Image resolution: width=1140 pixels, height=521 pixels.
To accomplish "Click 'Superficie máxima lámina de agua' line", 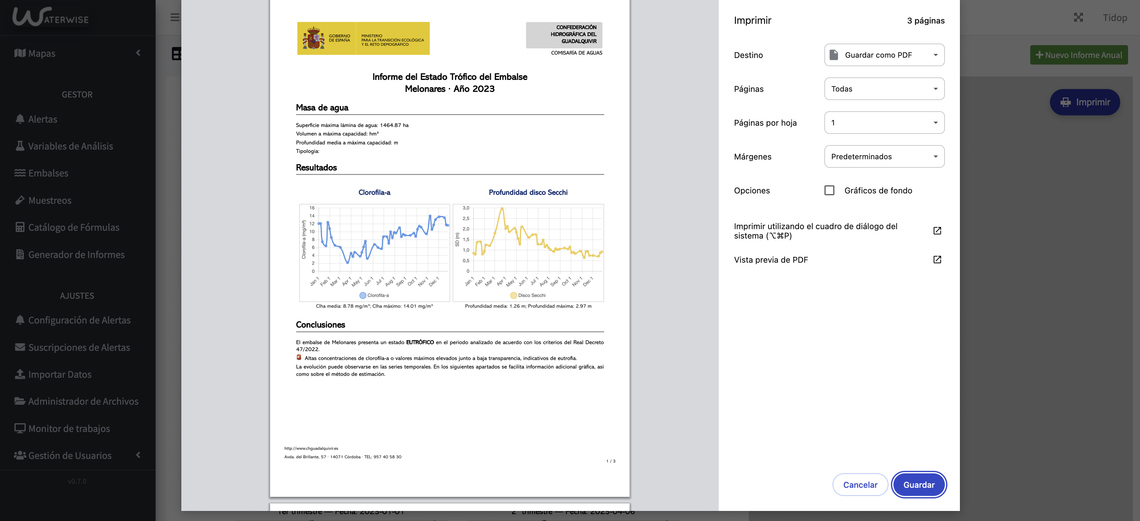I will click(x=352, y=125).
